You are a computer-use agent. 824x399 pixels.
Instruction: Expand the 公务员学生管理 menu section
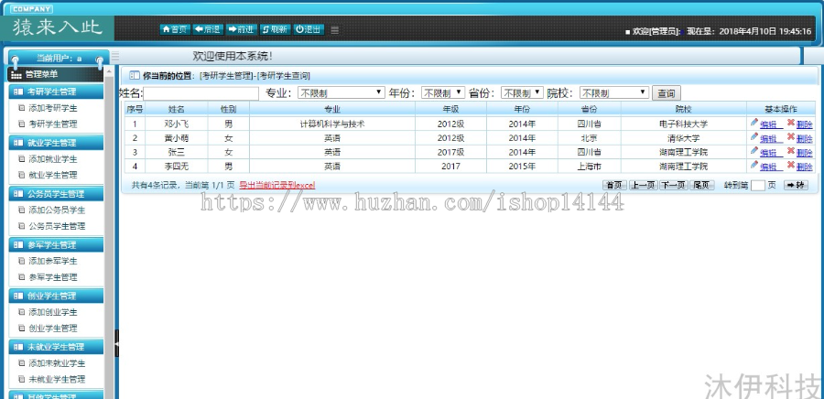pyautogui.click(x=56, y=194)
